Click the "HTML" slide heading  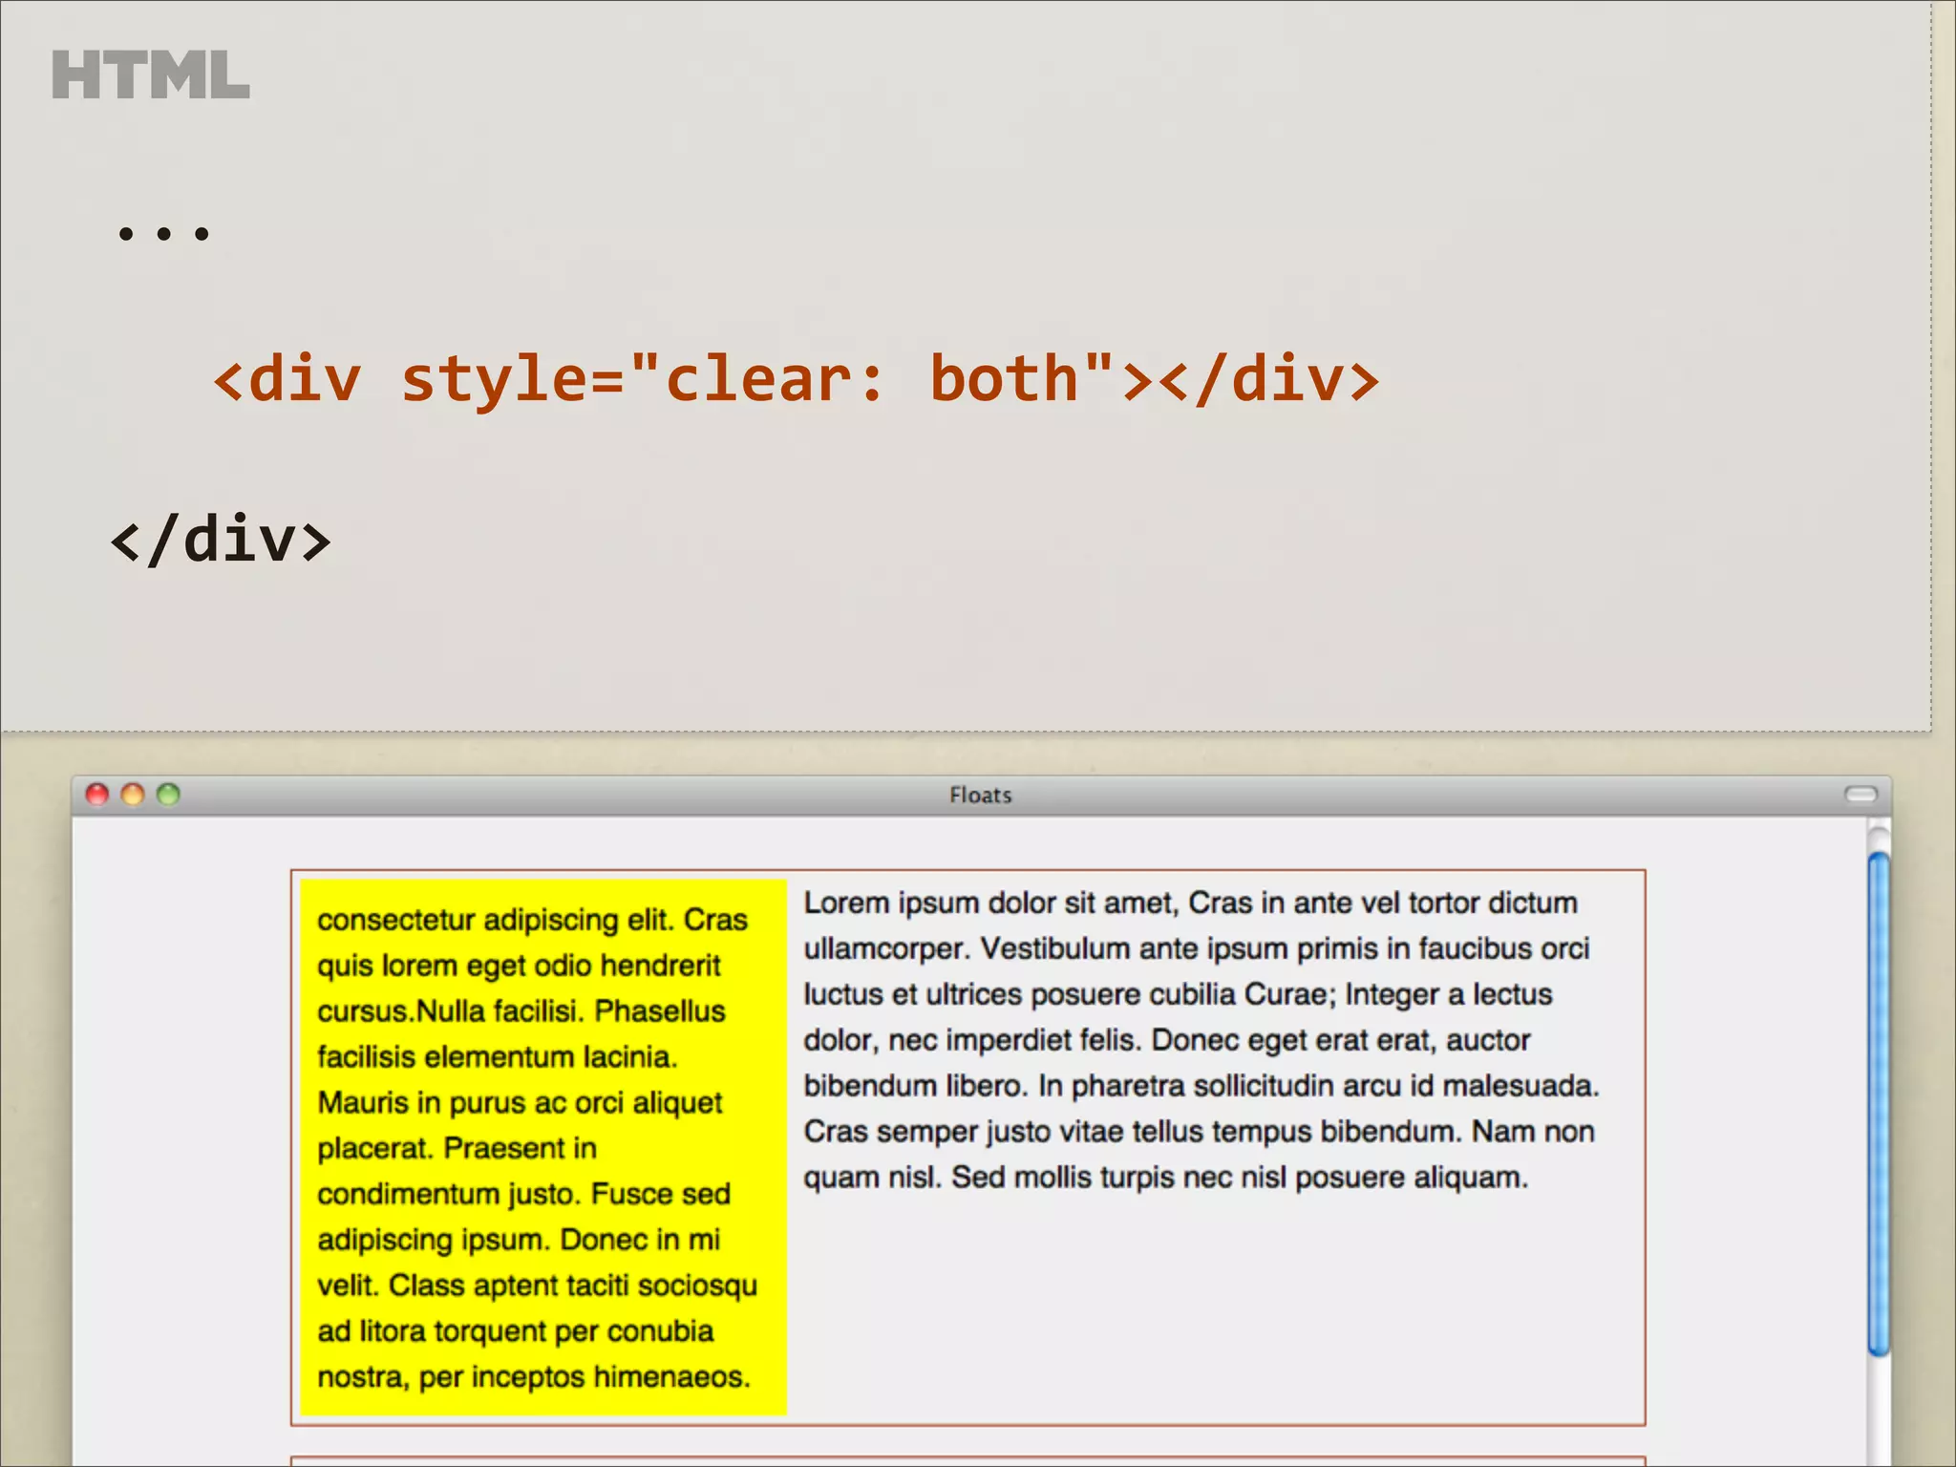click(x=151, y=75)
